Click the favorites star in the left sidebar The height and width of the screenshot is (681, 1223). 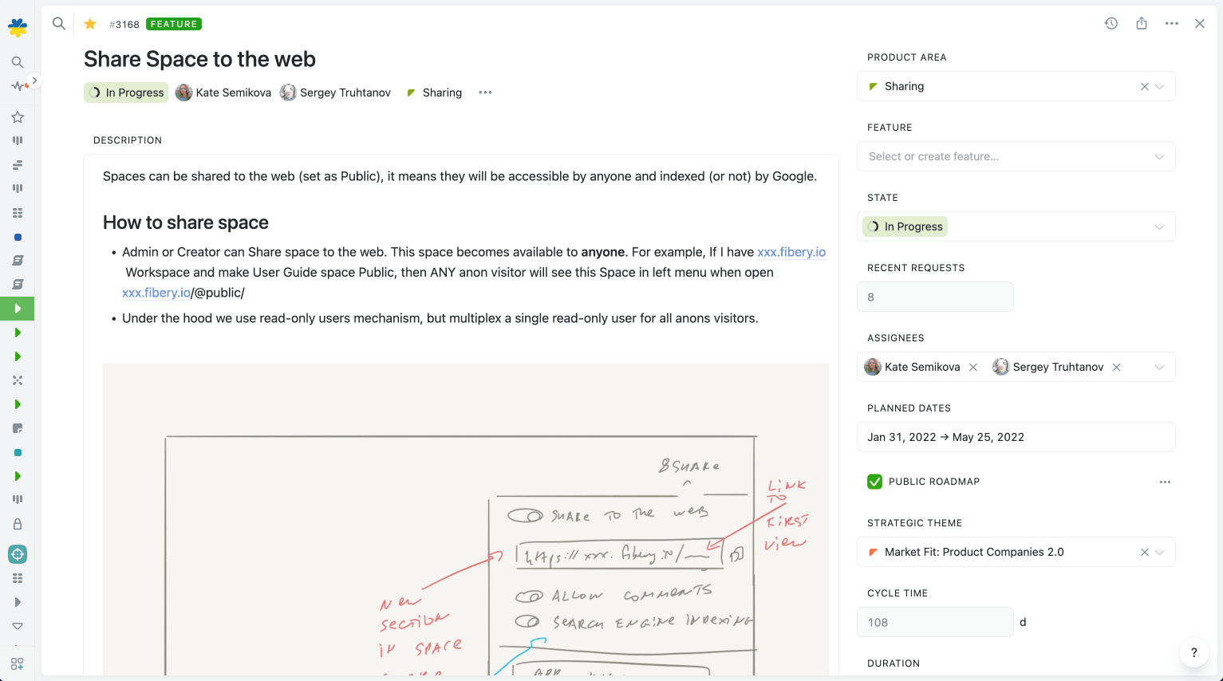tap(18, 117)
